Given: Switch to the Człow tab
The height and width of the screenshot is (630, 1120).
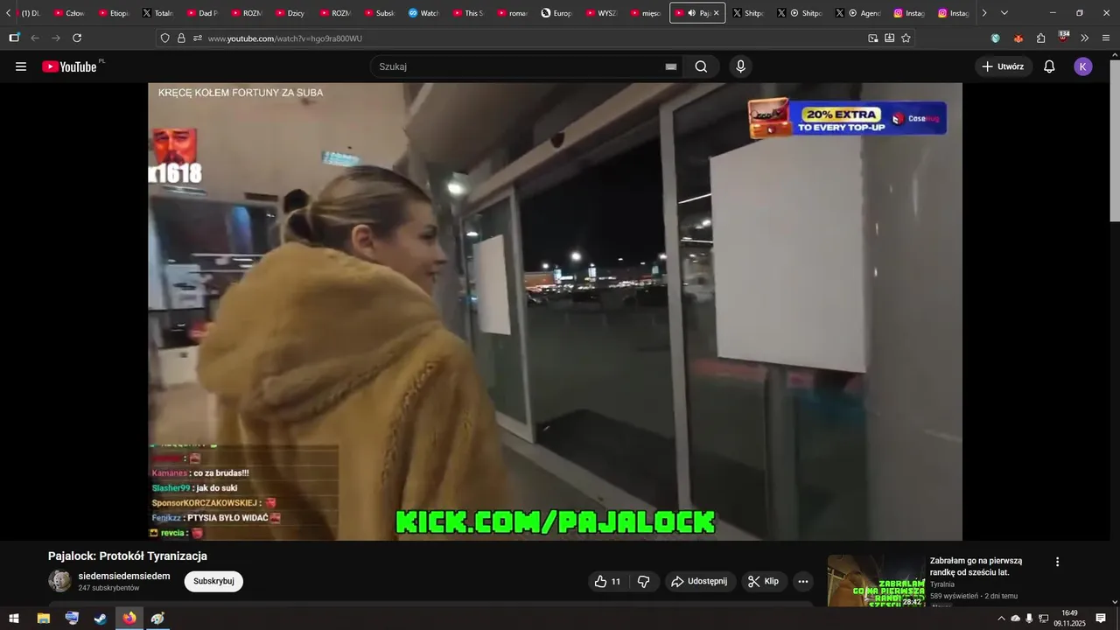Looking at the screenshot, I should (x=69, y=13).
